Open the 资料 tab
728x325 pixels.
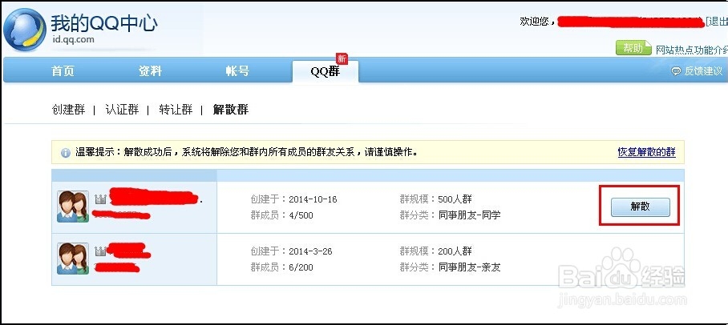point(150,71)
